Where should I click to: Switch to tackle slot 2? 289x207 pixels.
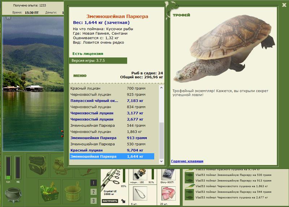tap(94, 192)
